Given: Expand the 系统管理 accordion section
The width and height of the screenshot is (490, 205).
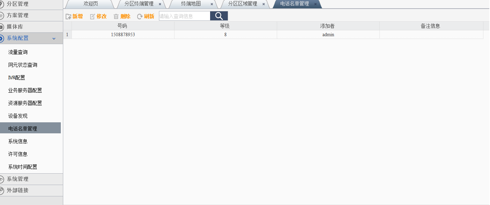Looking at the screenshot, I should click(x=31, y=179).
